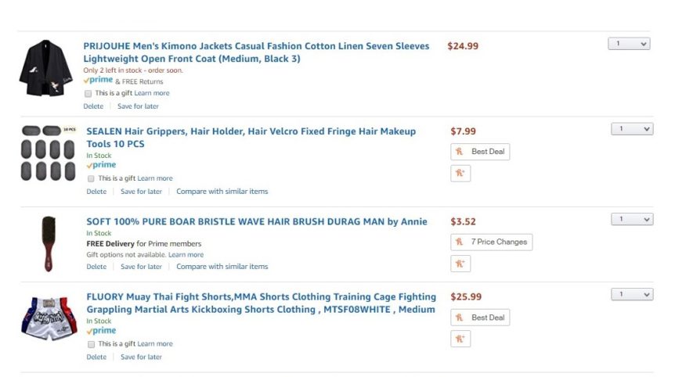
Task: Open quantity dropdown for FLUORY shorts
Action: click(x=632, y=294)
